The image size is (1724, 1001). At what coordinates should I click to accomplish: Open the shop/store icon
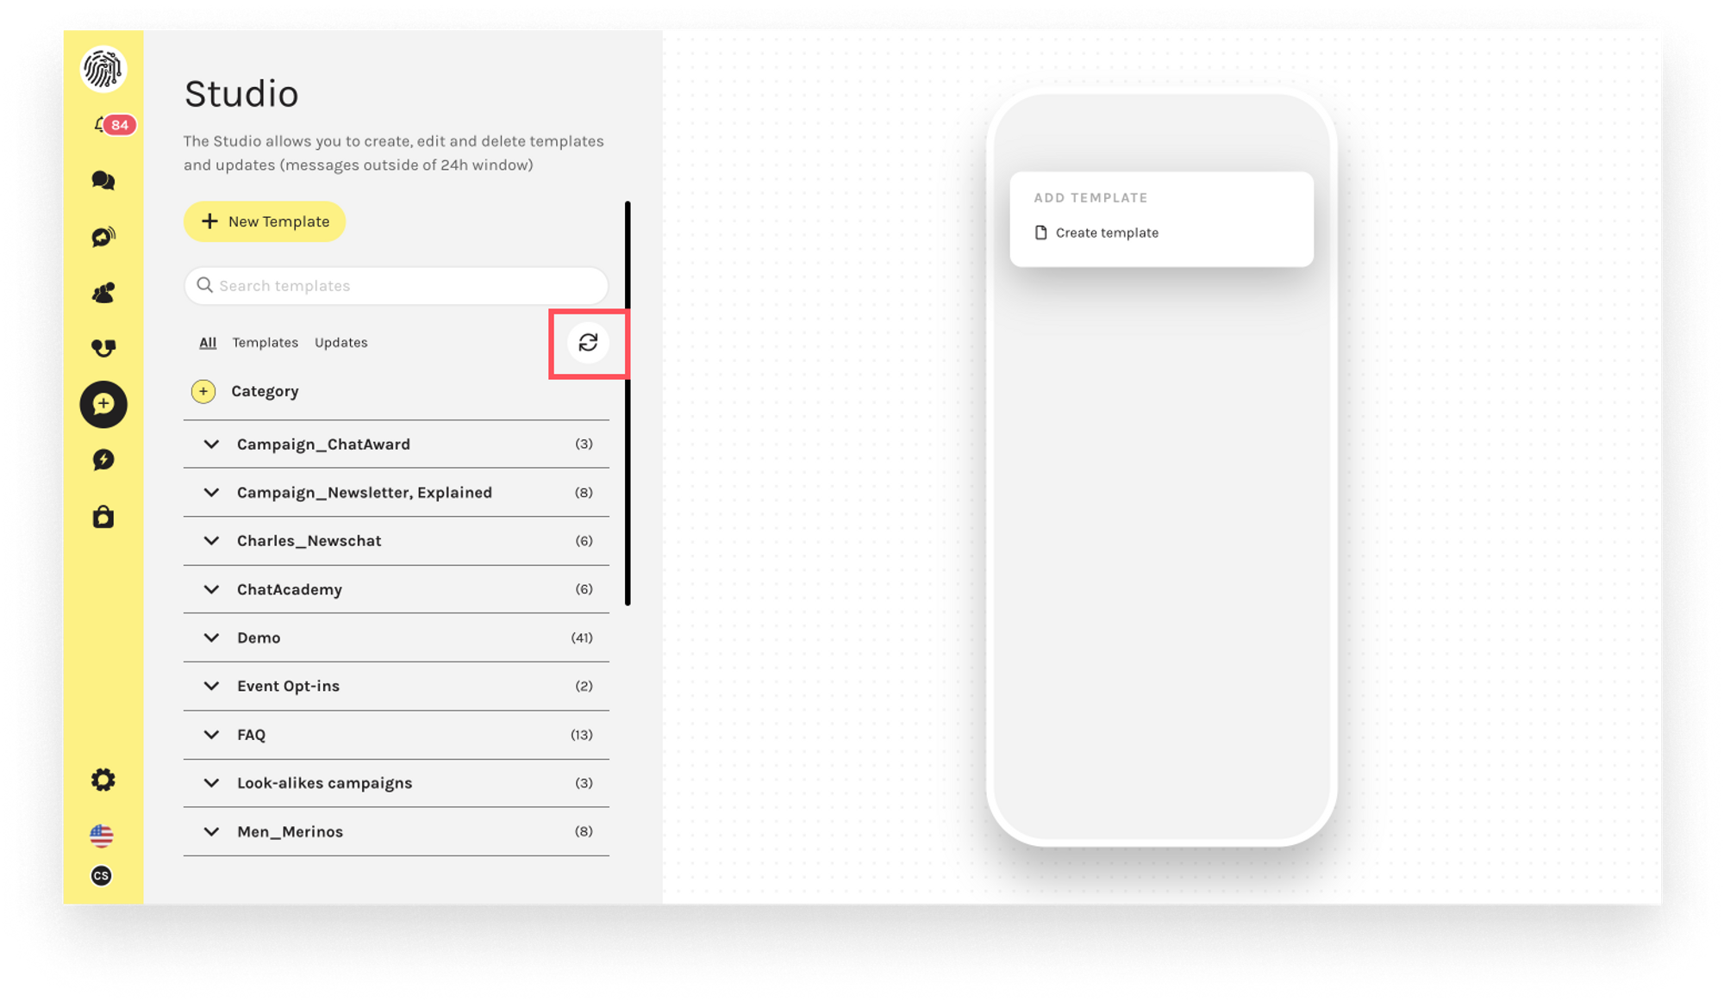coord(103,516)
